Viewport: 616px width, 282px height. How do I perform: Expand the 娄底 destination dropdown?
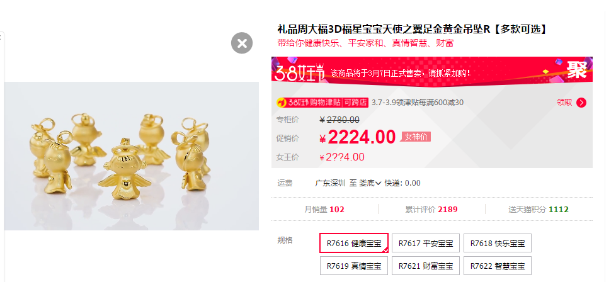coord(370,183)
